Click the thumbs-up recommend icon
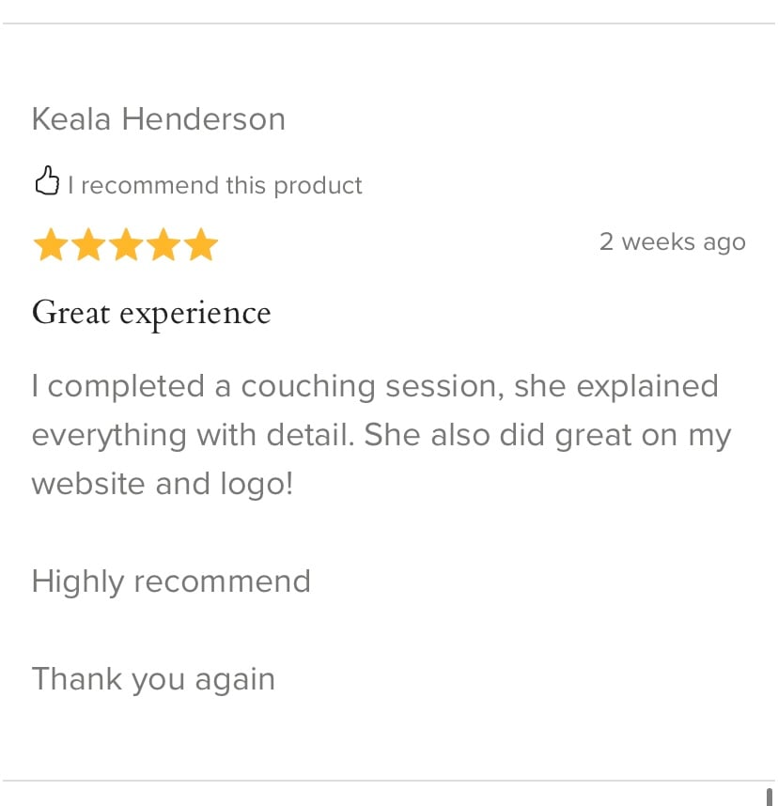Screen dimensions: 778x806 pos(47,181)
